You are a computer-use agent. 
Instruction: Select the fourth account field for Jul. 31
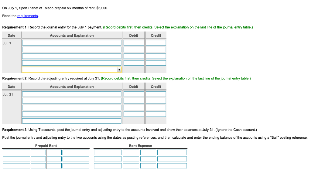[x=72, y=114]
